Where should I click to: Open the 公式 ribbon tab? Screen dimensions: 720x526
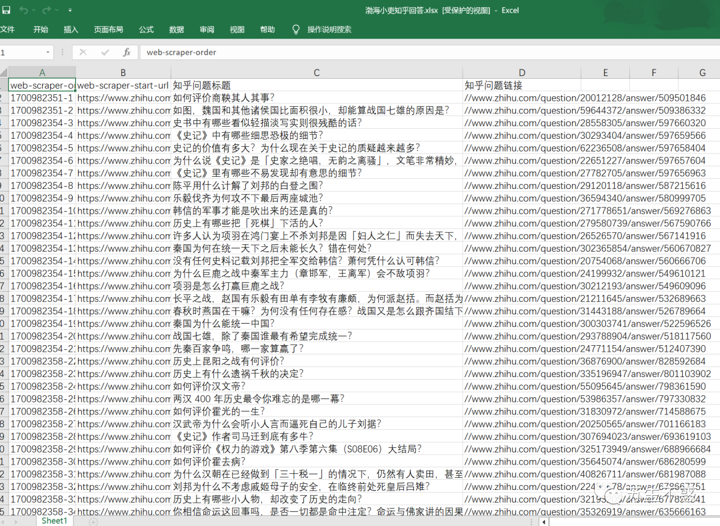[x=146, y=29]
